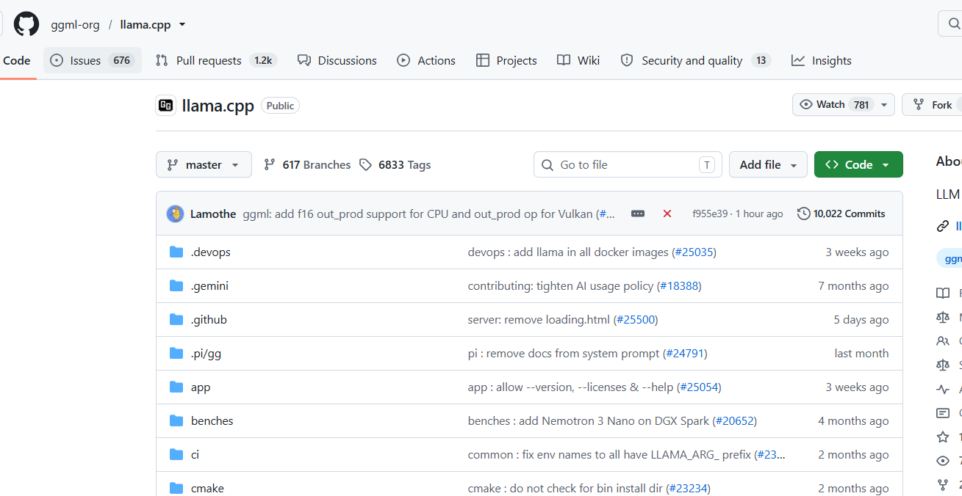This screenshot has height=496, width=962.
Task: Open the benches folder
Action: 212,420
